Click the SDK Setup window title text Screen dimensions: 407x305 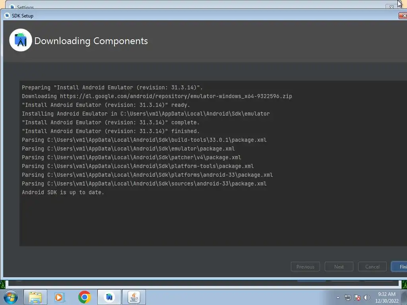coord(23,16)
